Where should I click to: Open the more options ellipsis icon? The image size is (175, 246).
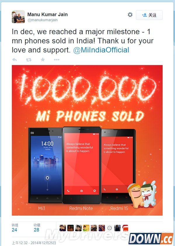57,60
